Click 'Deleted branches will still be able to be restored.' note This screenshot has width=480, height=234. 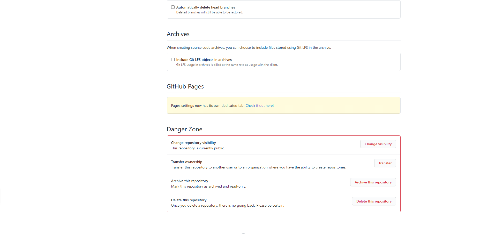coord(209,12)
